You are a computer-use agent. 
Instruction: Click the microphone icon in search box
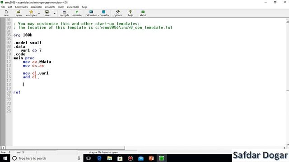coord(79,158)
